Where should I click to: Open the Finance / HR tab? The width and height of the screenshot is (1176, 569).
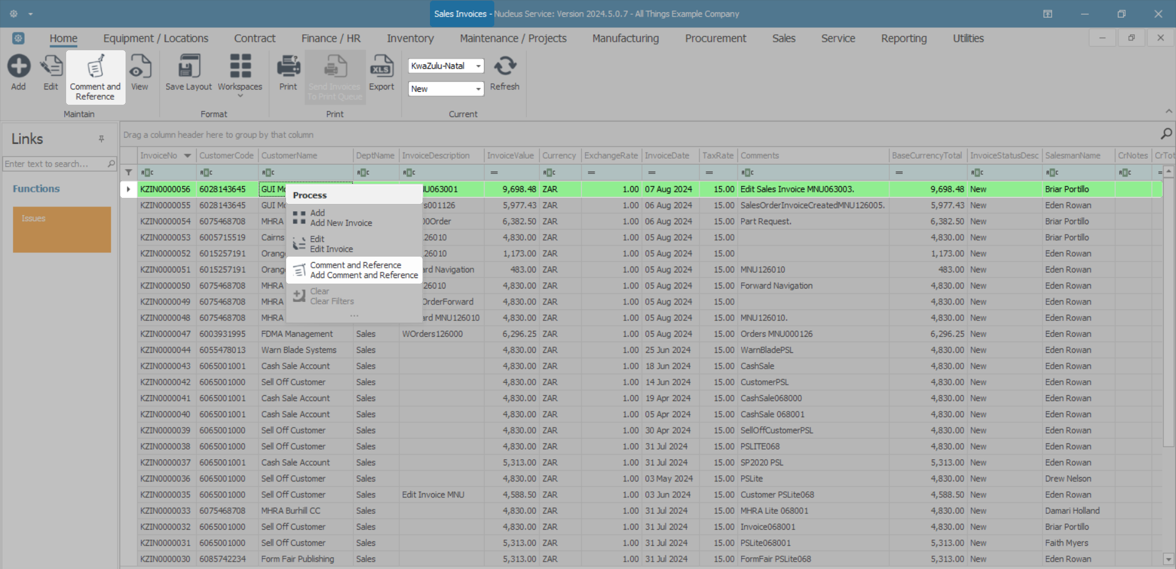331,39
